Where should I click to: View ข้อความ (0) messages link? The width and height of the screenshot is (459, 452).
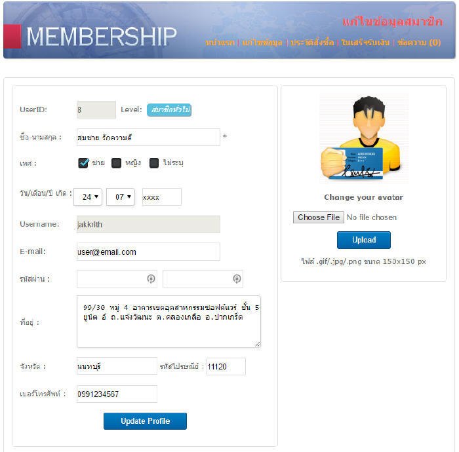tap(419, 43)
